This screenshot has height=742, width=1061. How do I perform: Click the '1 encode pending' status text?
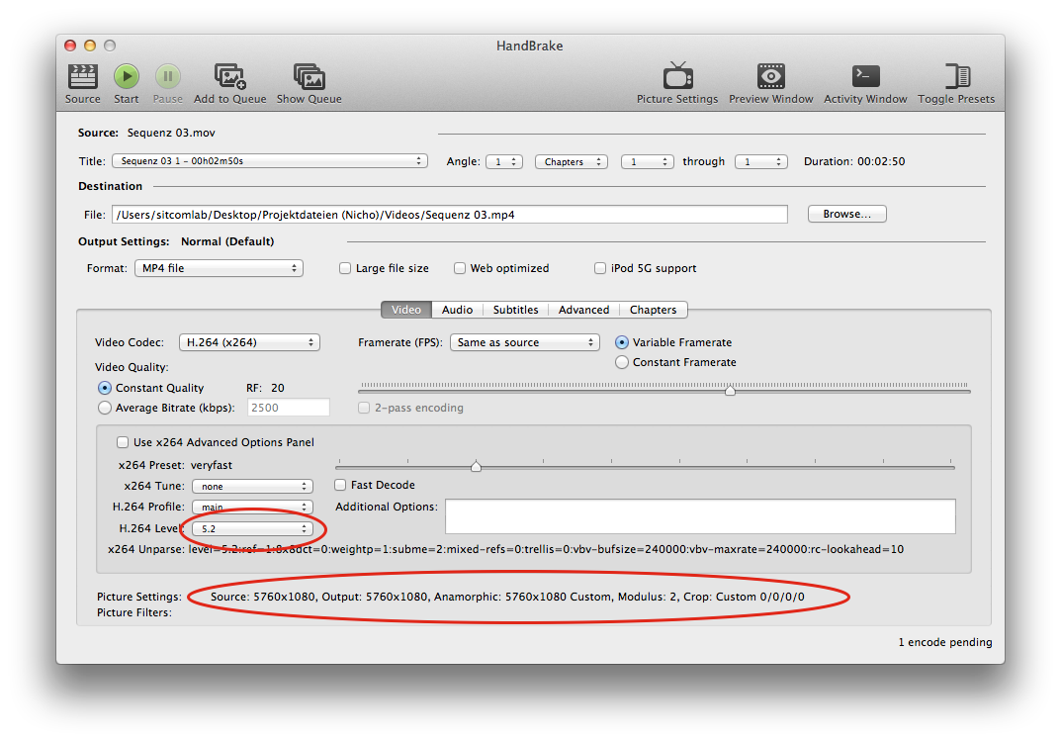[945, 642]
